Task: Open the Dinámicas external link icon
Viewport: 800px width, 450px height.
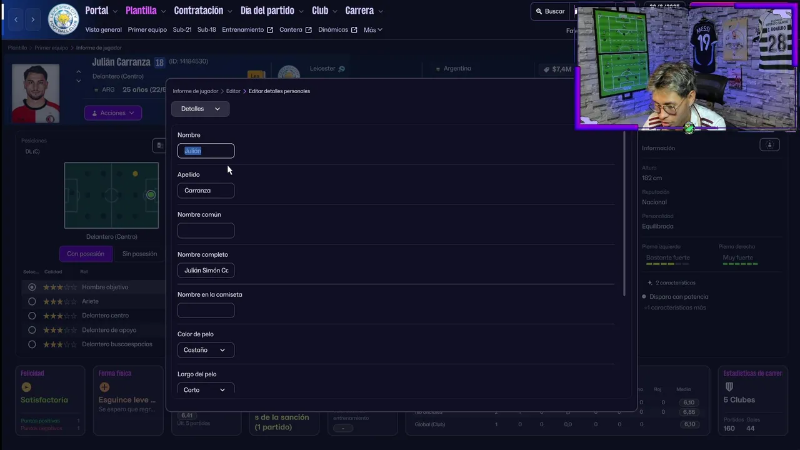Action: [354, 30]
